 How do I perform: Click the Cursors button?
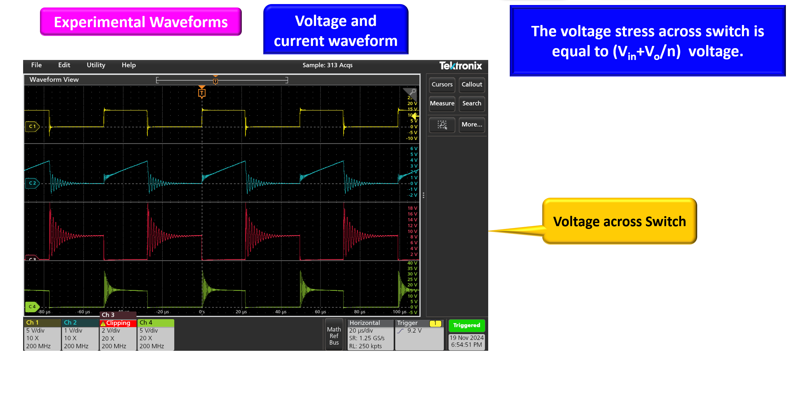click(442, 85)
